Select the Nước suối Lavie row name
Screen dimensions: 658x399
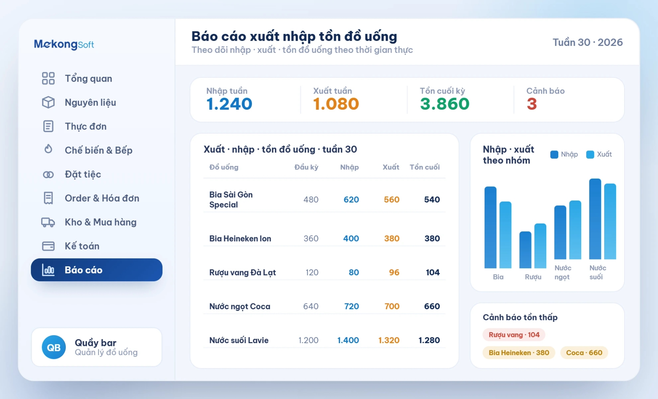[239, 340]
